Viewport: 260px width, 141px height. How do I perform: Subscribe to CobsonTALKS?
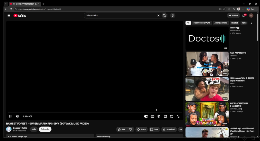pyautogui.click(x=45, y=129)
